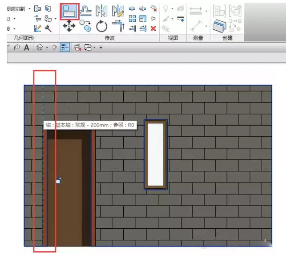Screen dimensions: 287x258
Task: Select the Align tool in Modify panel
Action: [69, 11]
